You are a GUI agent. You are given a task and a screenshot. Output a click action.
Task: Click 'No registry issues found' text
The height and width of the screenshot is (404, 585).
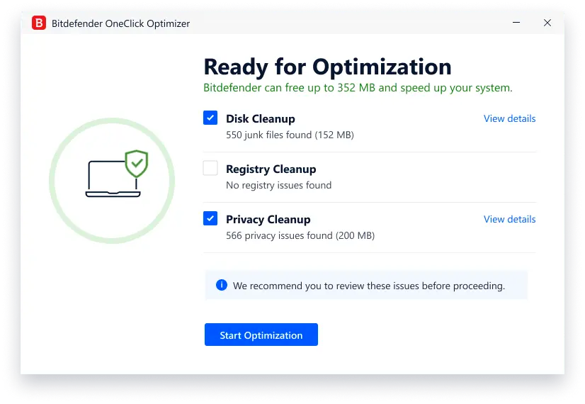point(279,185)
